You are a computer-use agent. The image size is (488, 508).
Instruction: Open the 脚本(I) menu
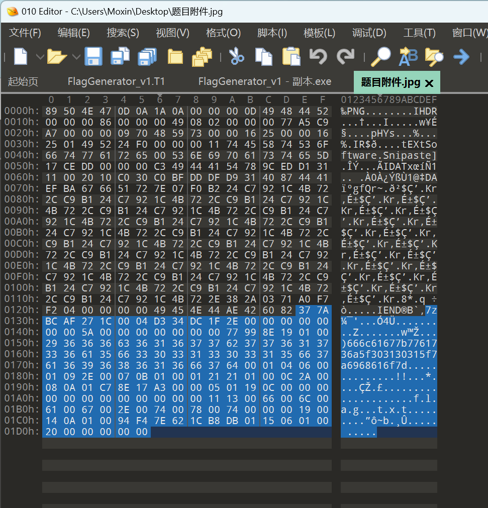[x=272, y=33]
